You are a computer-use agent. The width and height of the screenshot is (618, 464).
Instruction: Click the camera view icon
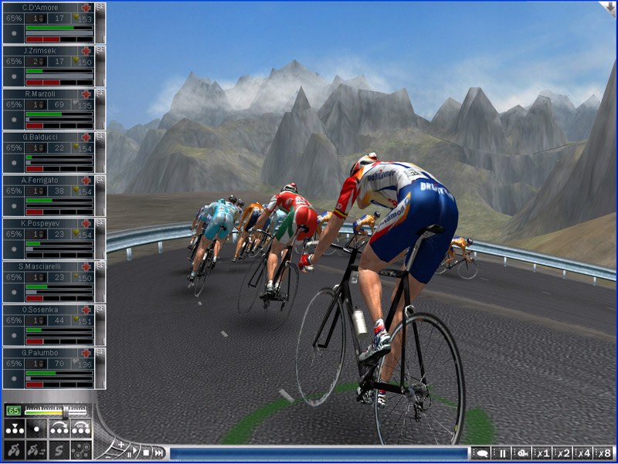[522, 453]
